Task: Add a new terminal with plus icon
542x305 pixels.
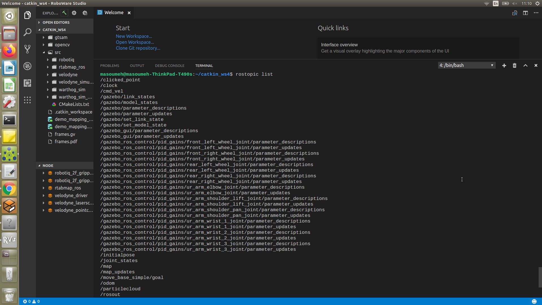Action: [x=504, y=66]
